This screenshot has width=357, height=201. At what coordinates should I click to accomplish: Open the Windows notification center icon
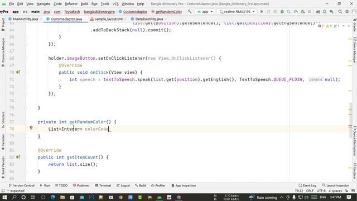tap(349, 197)
